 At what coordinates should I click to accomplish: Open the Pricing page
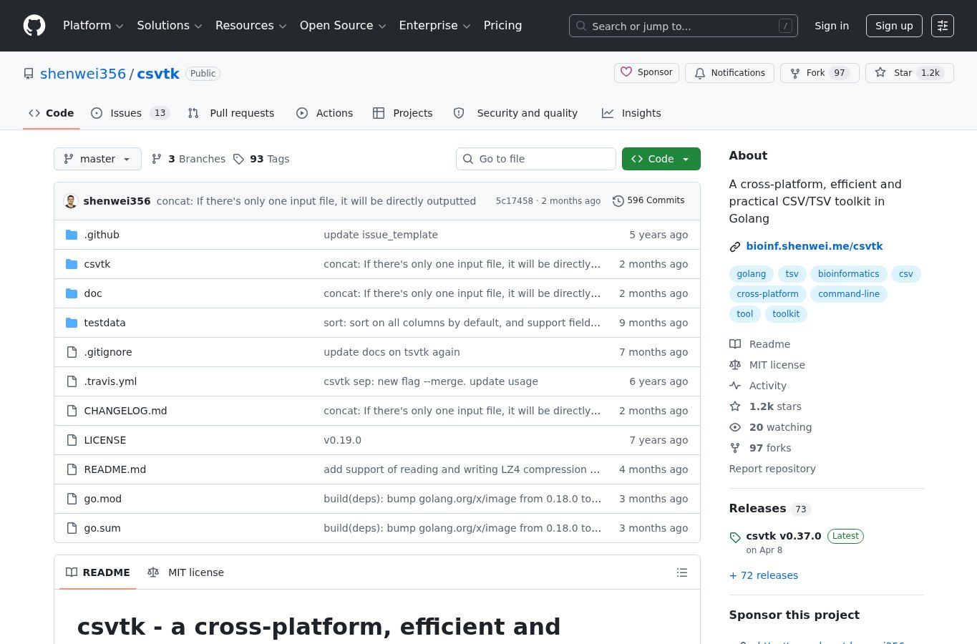click(x=502, y=26)
